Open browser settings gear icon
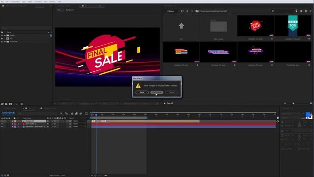The image size is (314, 177). pos(306,11)
